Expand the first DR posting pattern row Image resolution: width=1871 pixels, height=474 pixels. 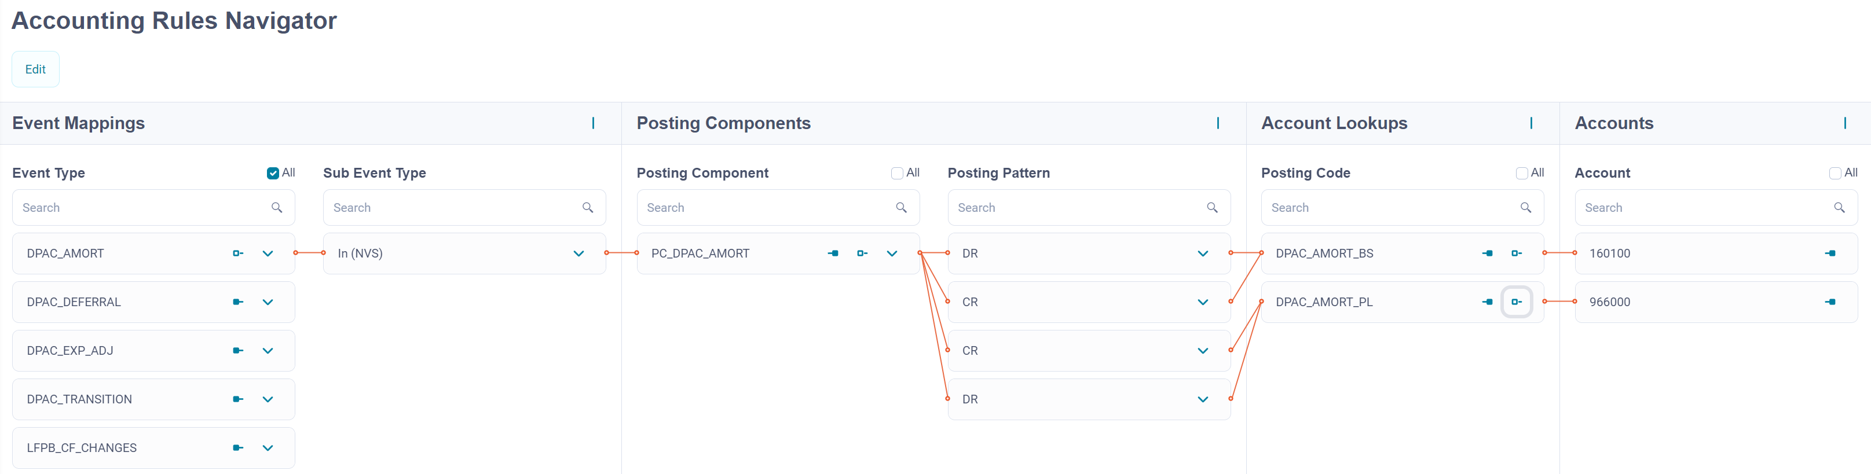1203,253
